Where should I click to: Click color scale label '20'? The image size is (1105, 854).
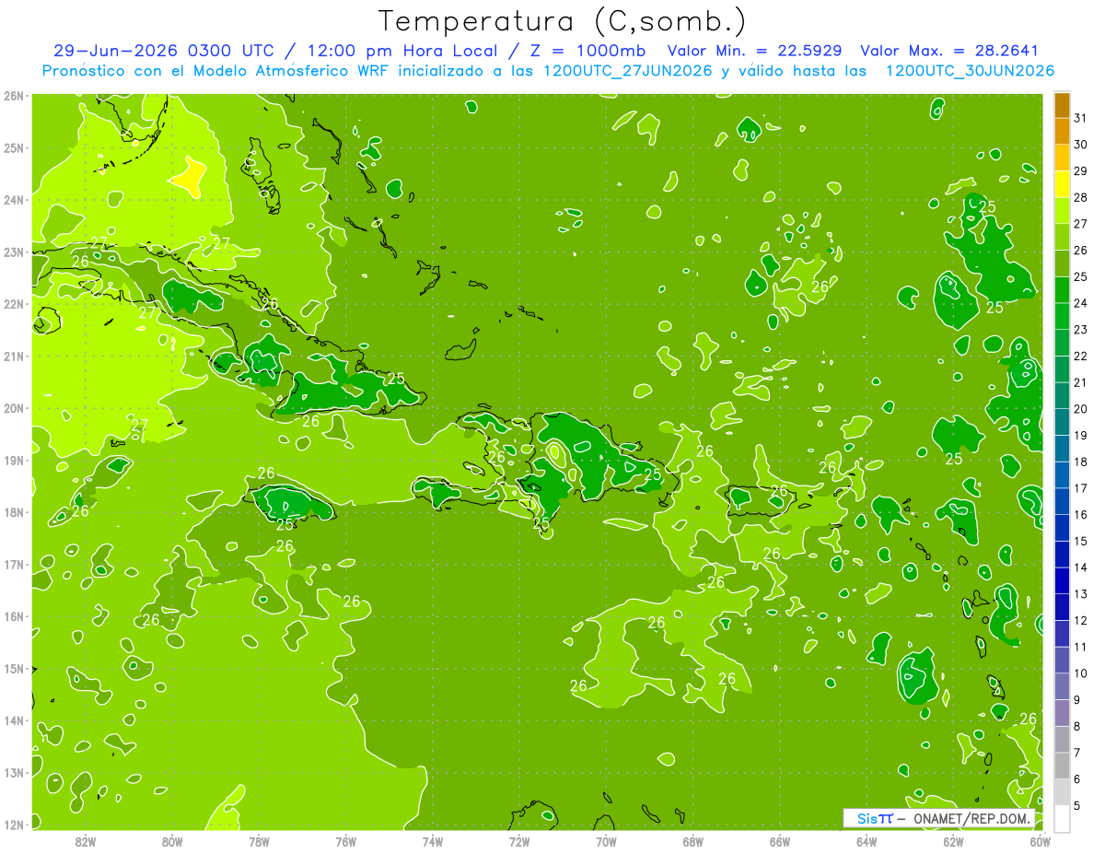[x=1081, y=409]
